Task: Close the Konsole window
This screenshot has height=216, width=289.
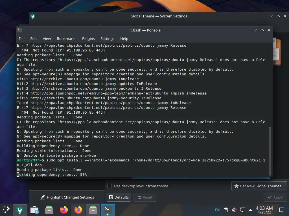Action: [x=269, y=30]
